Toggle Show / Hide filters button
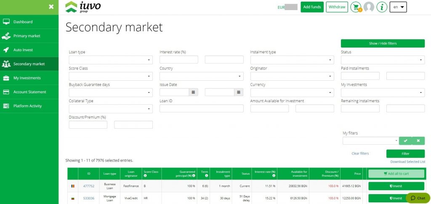Screen dimensions: 431x204 (x=383, y=43)
